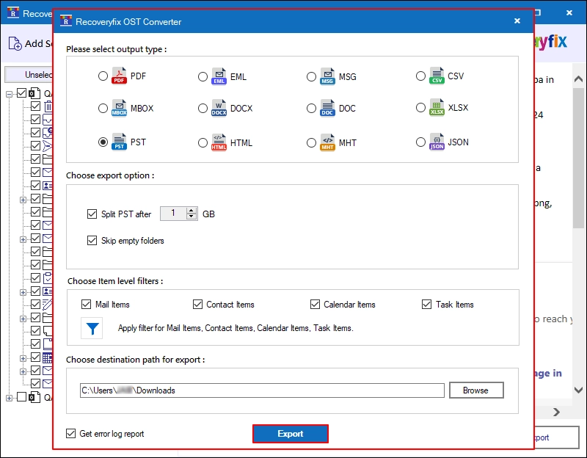Toggle the Mail Items filter checkbox
This screenshot has width=587, height=458.
86,304
